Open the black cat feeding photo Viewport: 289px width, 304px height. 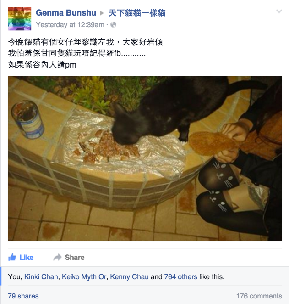145,158
